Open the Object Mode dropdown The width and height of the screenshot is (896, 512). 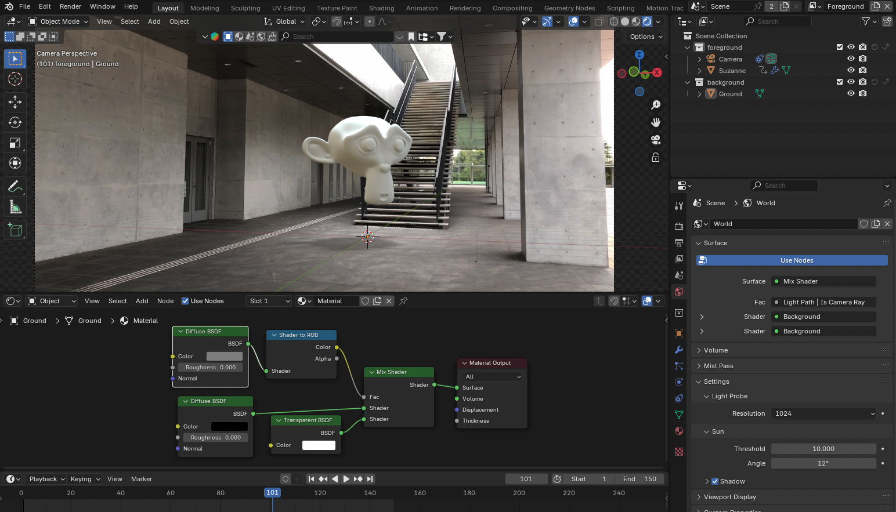(x=59, y=21)
